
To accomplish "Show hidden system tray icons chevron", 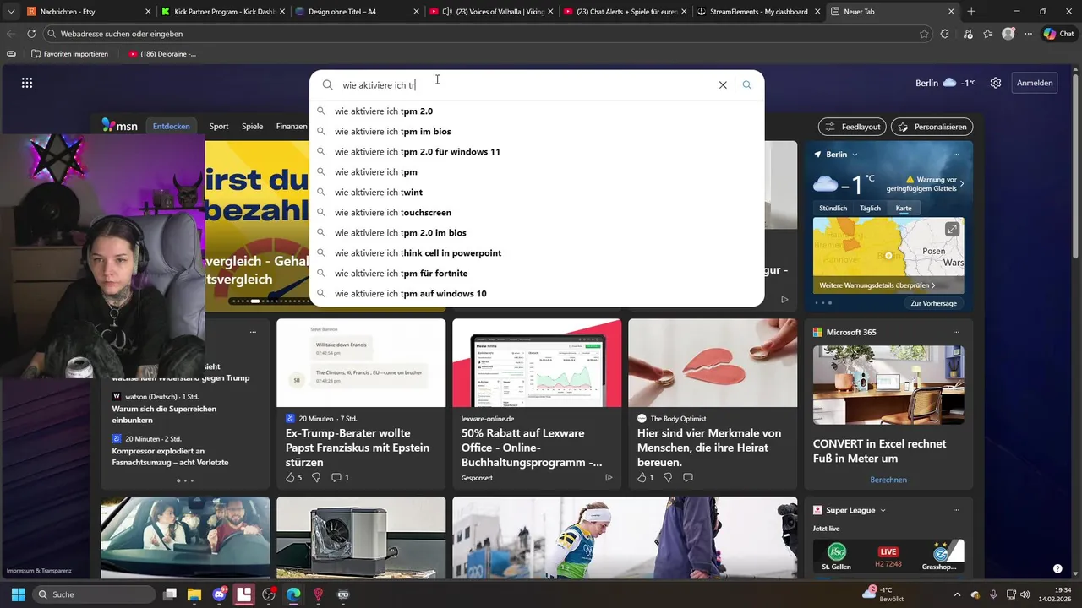I will pos(957,594).
